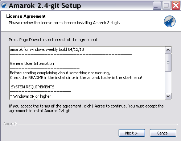Click the '* Windows XP or higher' line
Viewport: 181px width, 141px height.
[30, 96]
